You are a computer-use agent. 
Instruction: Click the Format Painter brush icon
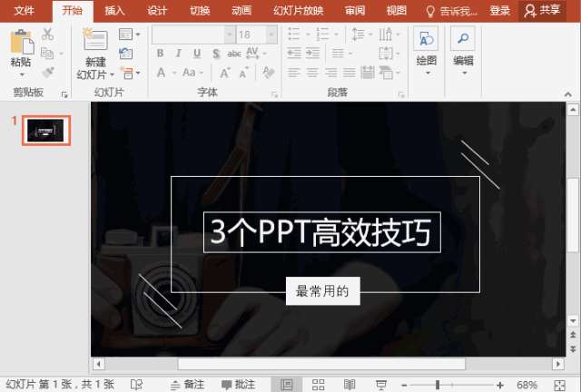pyautogui.click(x=48, y=72)
